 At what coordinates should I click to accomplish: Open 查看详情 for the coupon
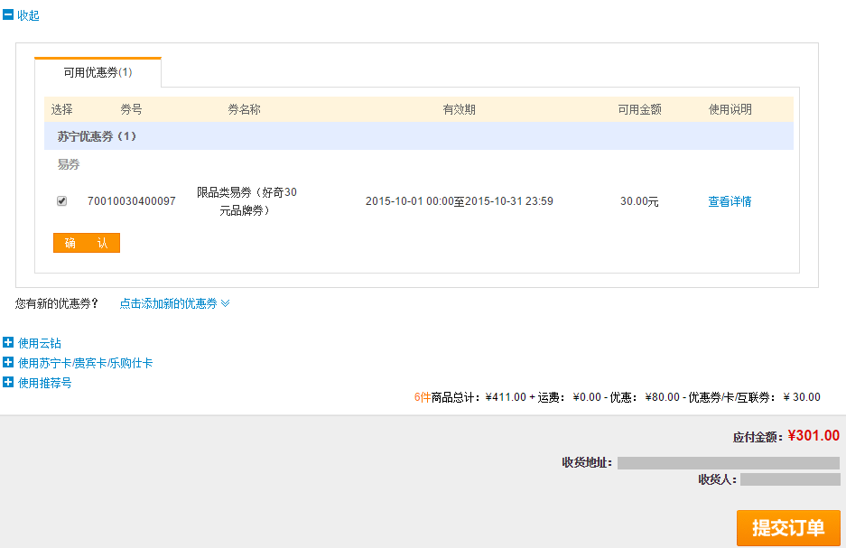click(730, 201)
